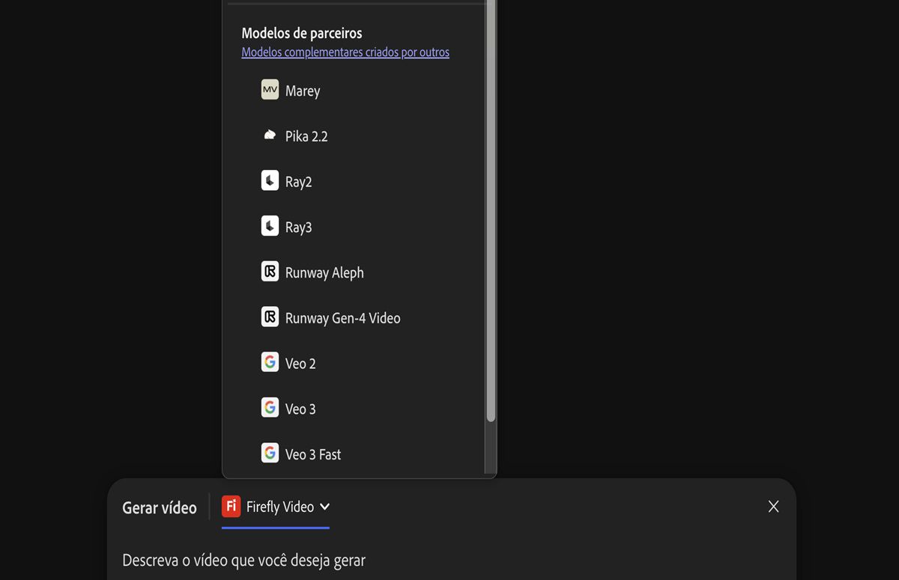Select the Marey model label

[303, 91]
